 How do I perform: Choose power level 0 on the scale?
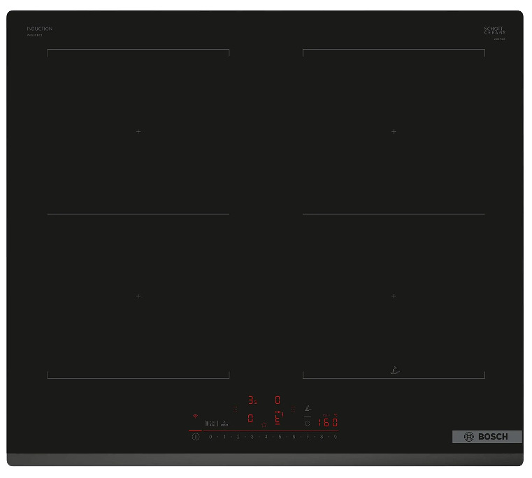210,437
